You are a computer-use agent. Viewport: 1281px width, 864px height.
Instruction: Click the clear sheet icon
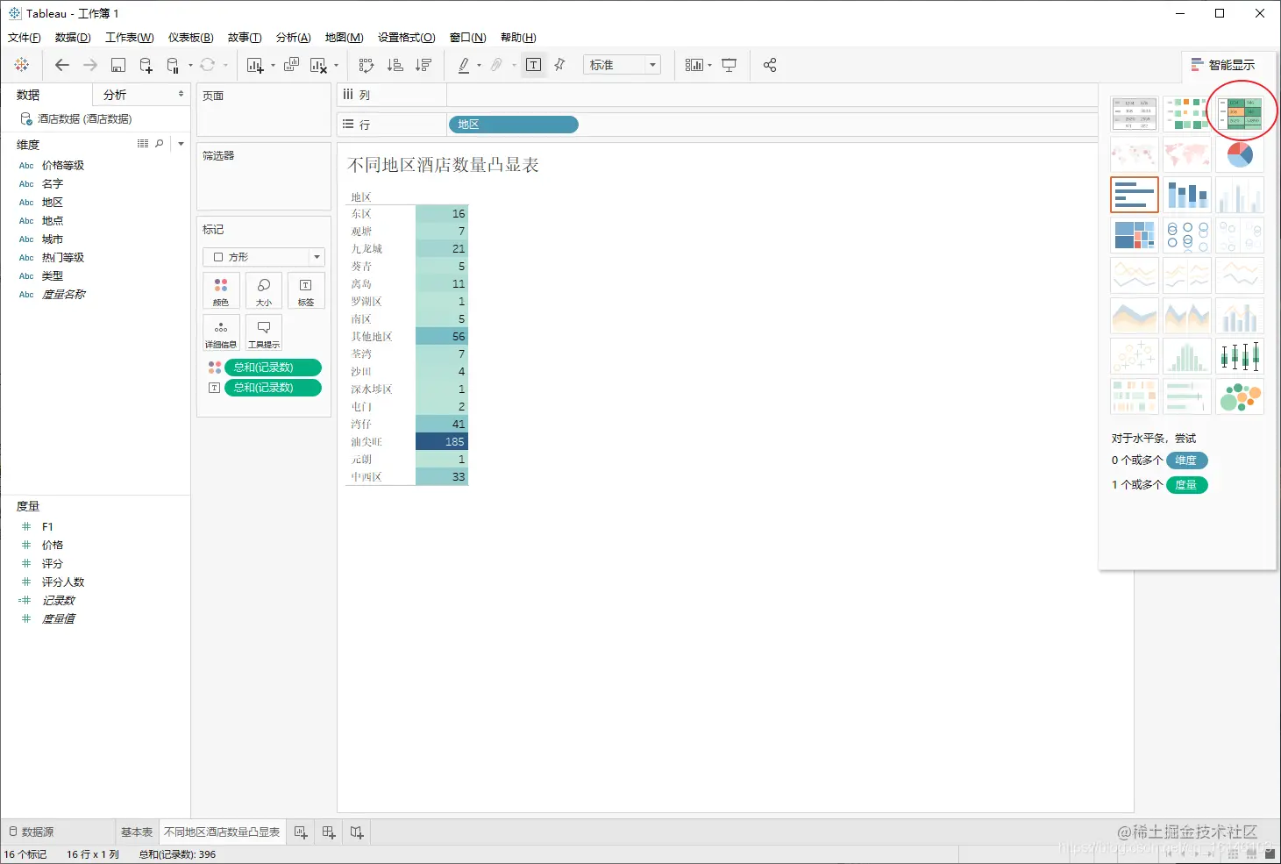(x=318, y=65)
